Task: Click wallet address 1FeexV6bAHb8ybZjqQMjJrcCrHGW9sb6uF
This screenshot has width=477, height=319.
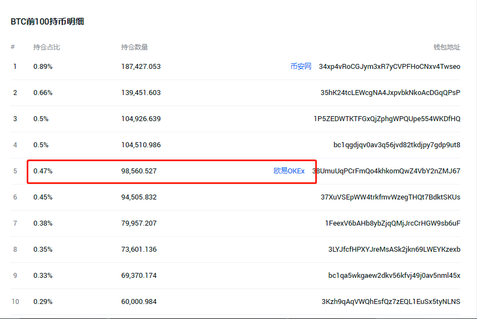Action: (x=392, y=223)
